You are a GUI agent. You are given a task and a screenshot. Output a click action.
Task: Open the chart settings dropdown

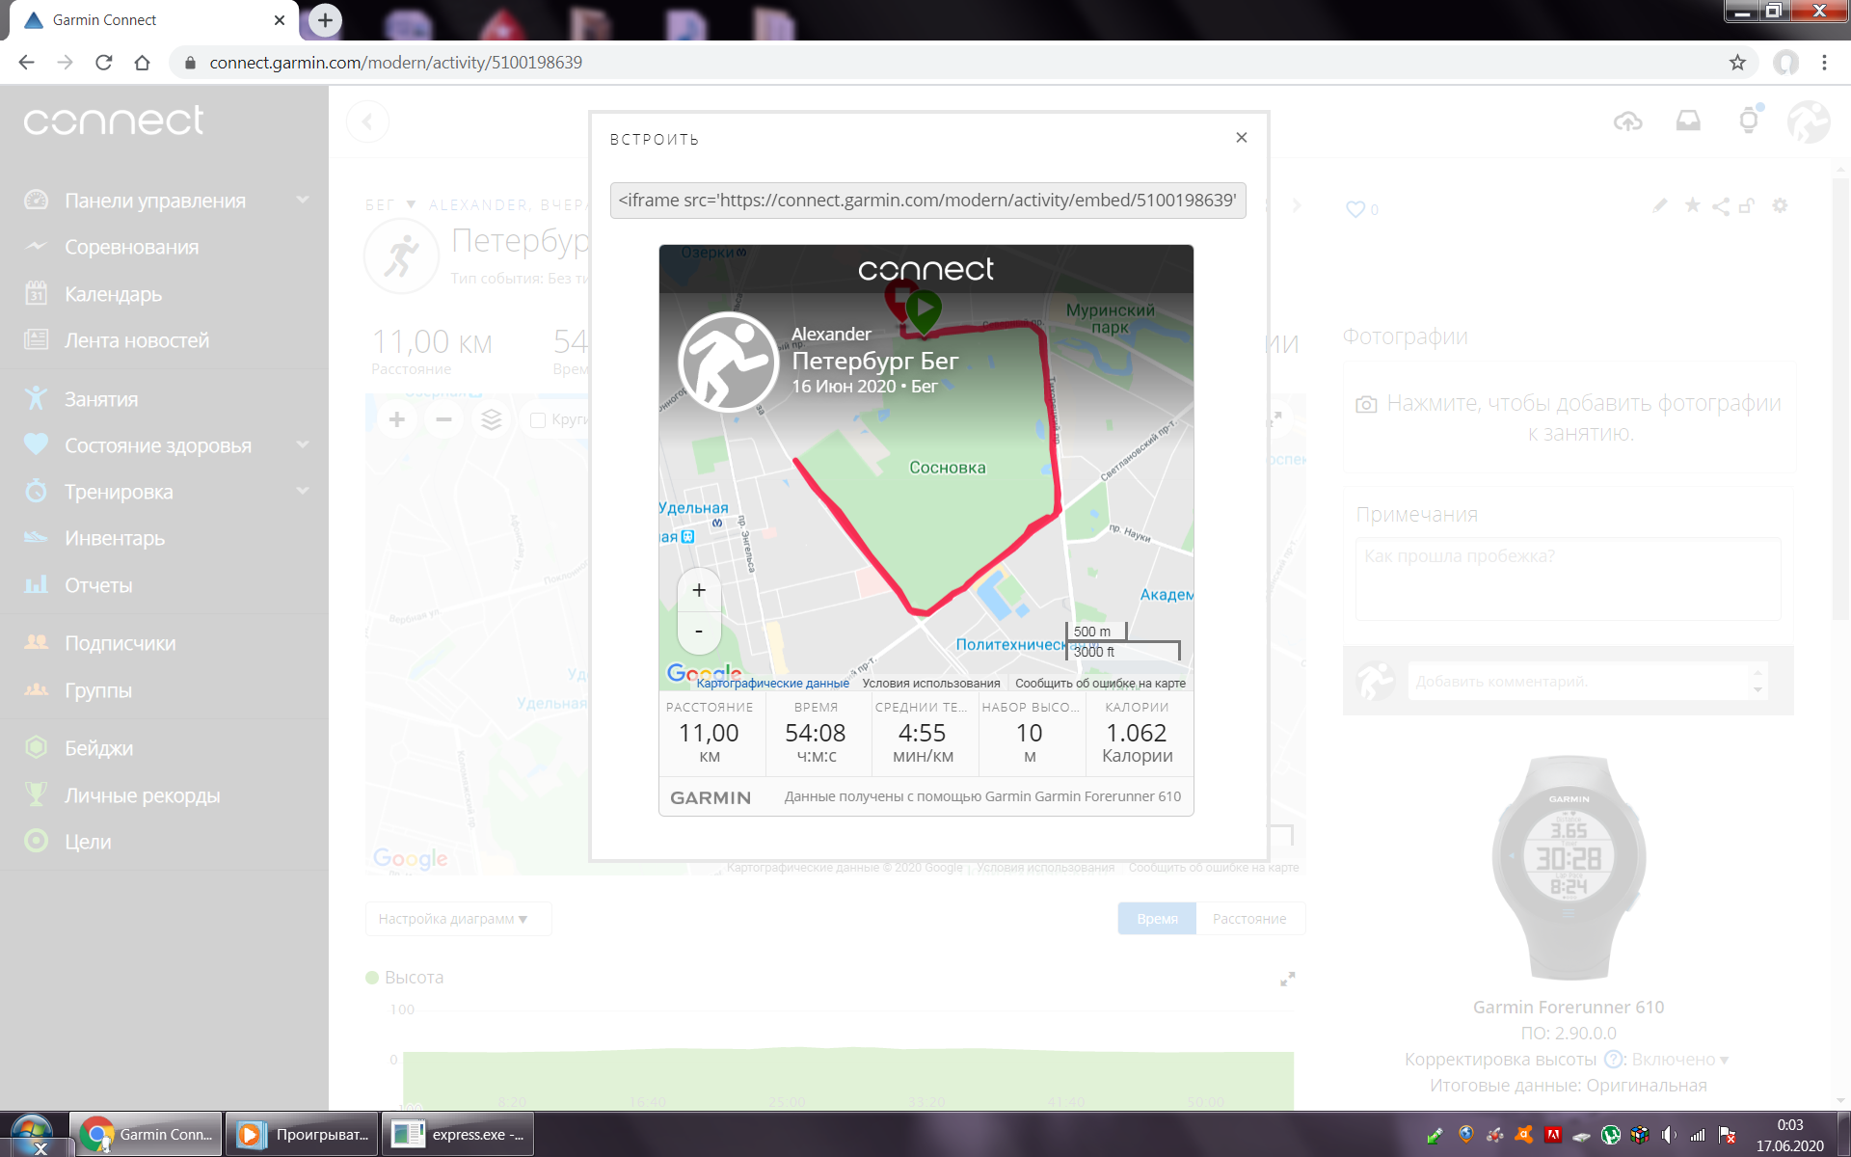458,919
